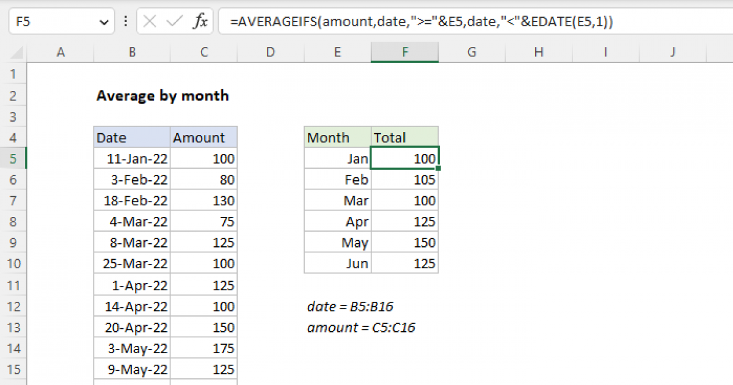Click the fill handle of cell F5
The height and width of the screenshot is (385, 733).
439,168
